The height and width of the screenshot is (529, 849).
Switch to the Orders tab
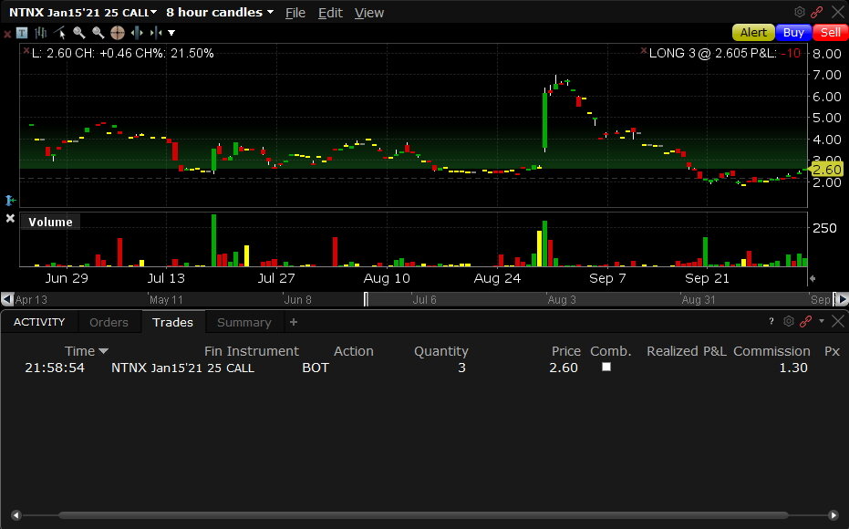click(109, 322)
